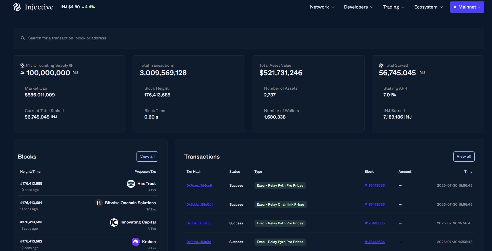Click the Txn Hash column header
Image resolution: width=492 pixels, height=251 pixels.
coord(194,172)
